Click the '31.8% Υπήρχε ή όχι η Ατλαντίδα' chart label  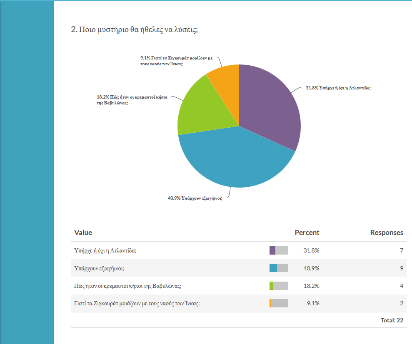[338, 88]
